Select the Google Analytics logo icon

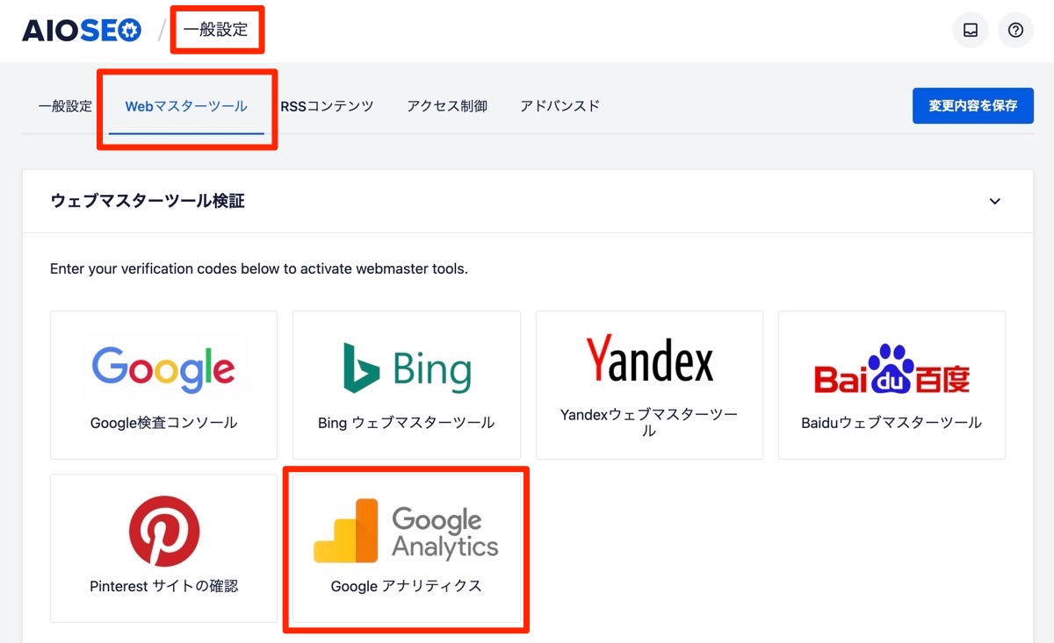tap(407, 532)
